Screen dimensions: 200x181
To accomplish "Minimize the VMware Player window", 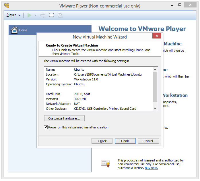I will 172,5.
